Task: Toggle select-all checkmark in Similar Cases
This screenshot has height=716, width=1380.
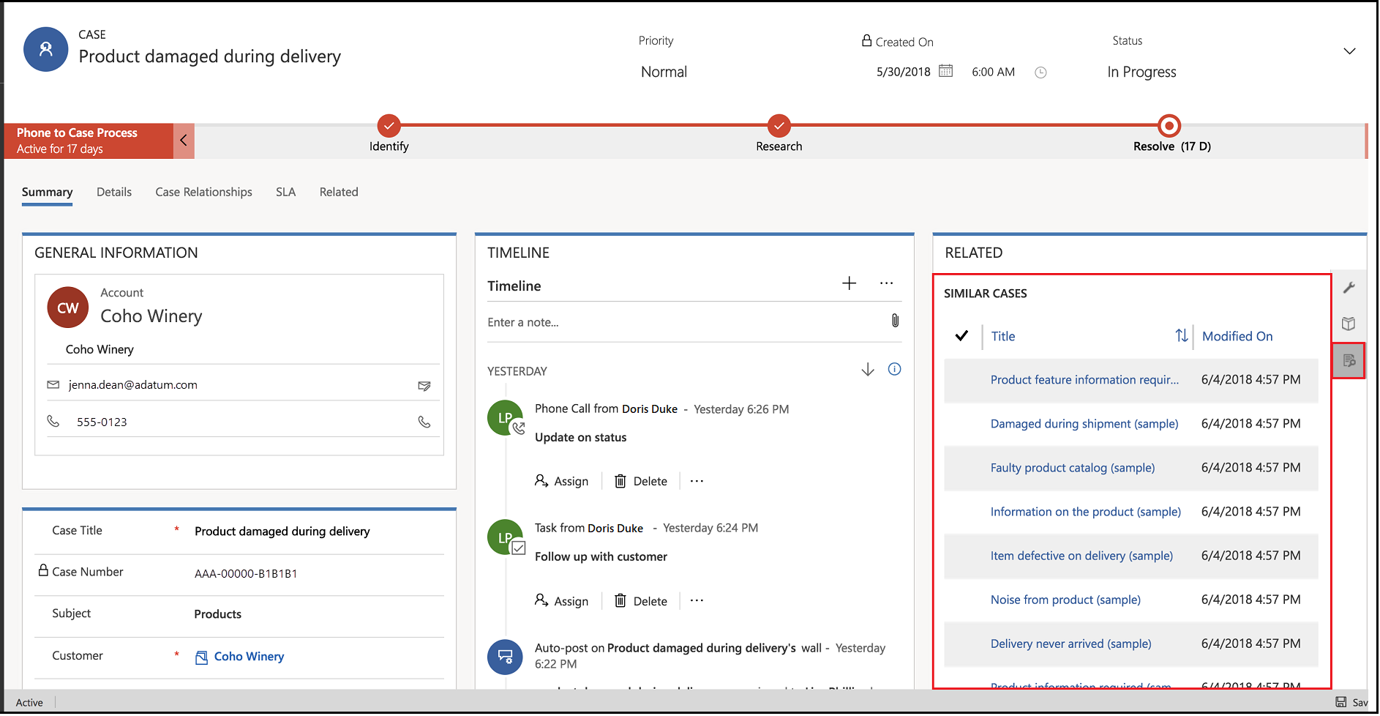Action: [x=961, y=336]
